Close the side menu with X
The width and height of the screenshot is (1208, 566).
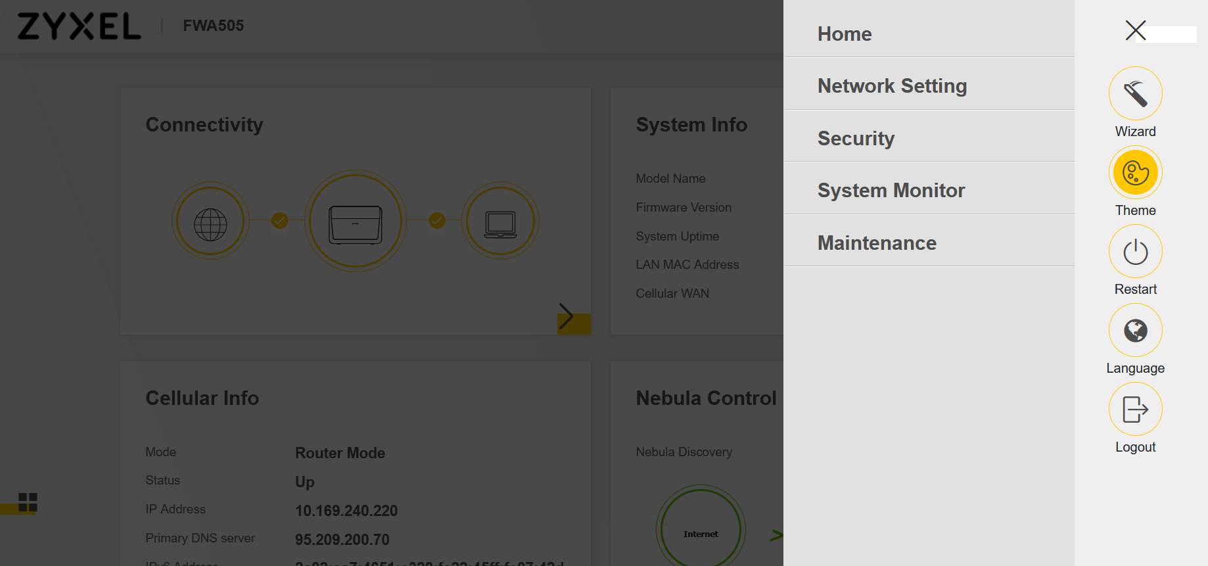point(1135,30)
